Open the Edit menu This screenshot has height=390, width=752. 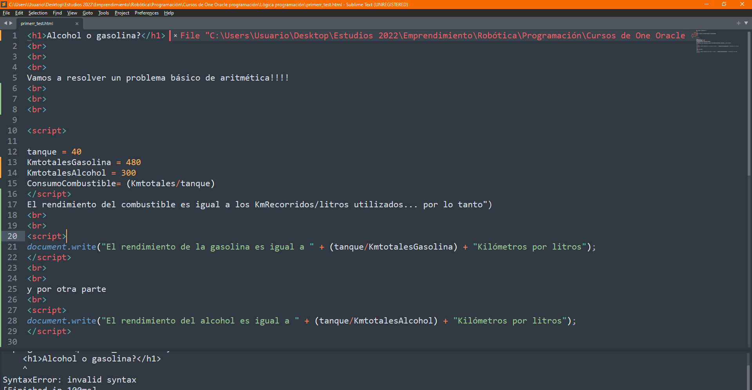pyautogui.click(x=19, y=13)
